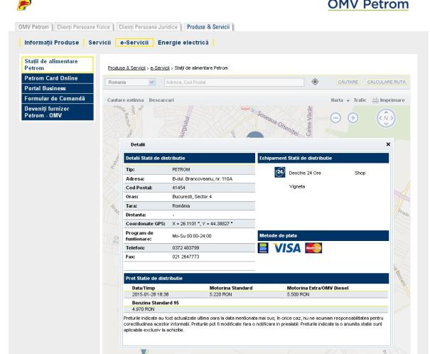Click the city Bucuresti, Sector 4
The height and width of the screenshot is (354, 430).
[x=192, y=197]
